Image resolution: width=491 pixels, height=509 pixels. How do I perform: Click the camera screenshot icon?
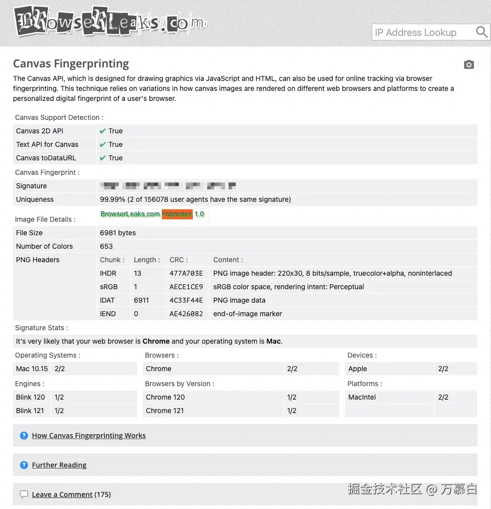pos(469,64)
